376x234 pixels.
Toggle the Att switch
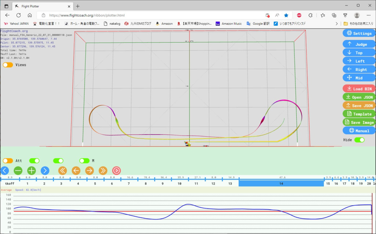[x=8, y=161]
